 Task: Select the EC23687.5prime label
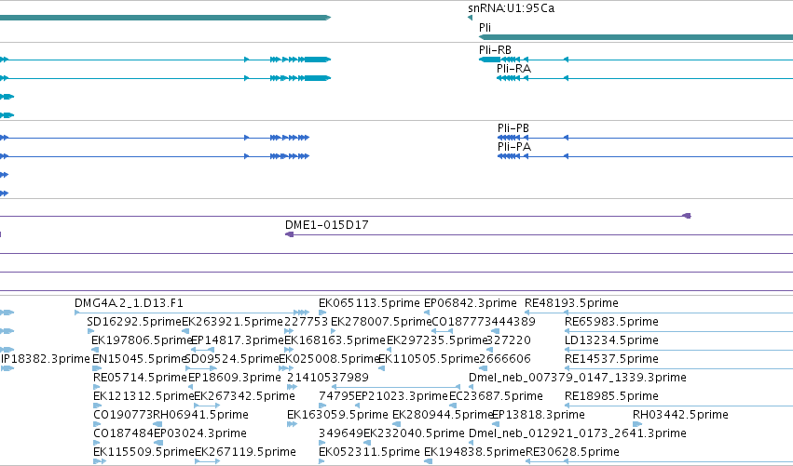point(496,396)
